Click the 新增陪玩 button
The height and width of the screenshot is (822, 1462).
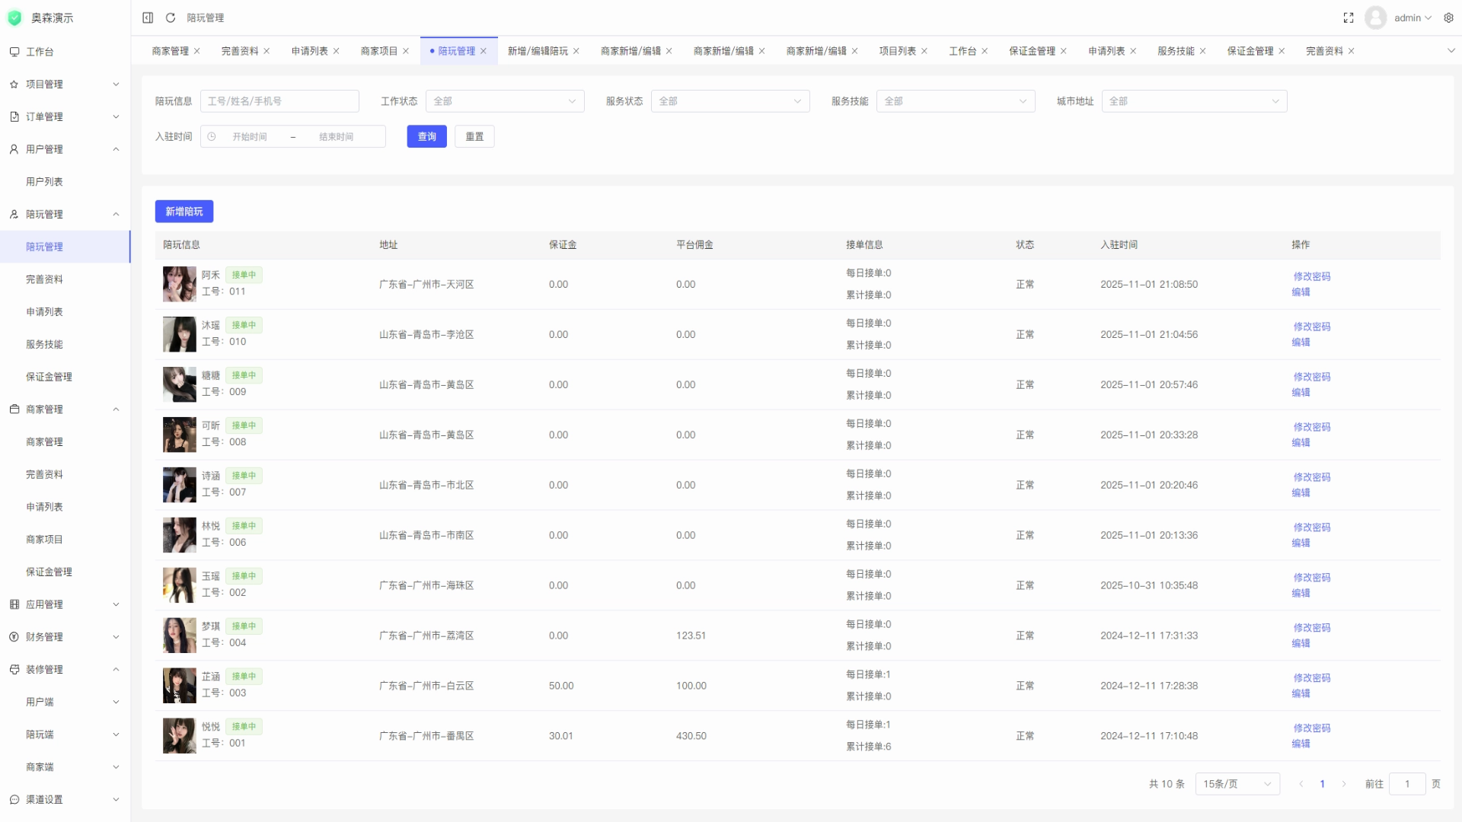click(x=184, y=212)
